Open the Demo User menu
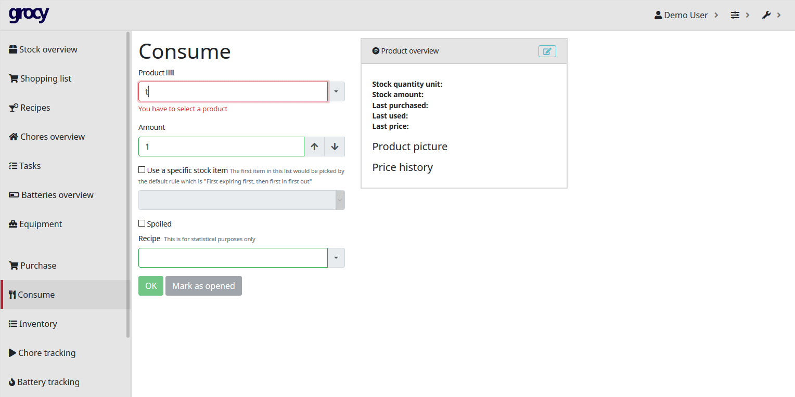 pos(686,15)
